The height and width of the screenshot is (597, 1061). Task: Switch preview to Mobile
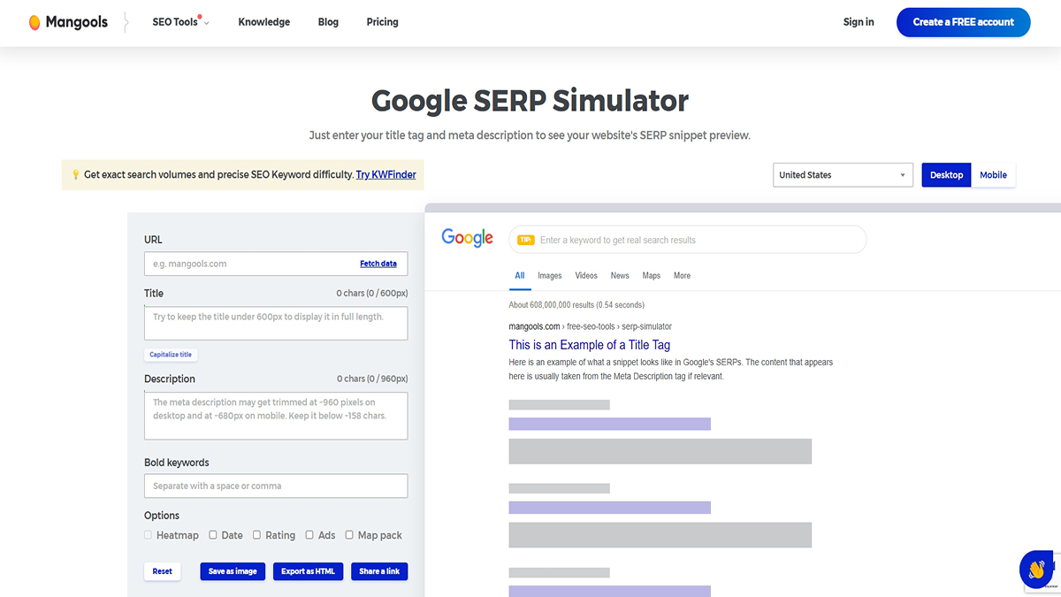(993, 175)
